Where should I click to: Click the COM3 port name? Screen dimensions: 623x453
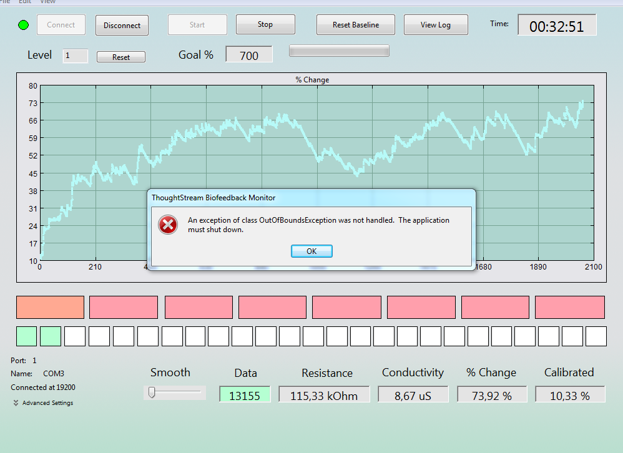coord(54,374)
